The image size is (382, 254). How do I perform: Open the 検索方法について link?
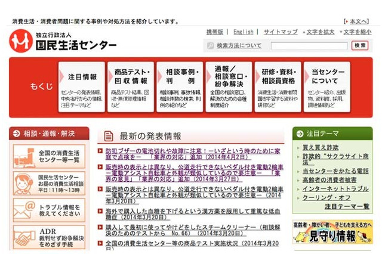pyautogui.click(x=239, y=45)
